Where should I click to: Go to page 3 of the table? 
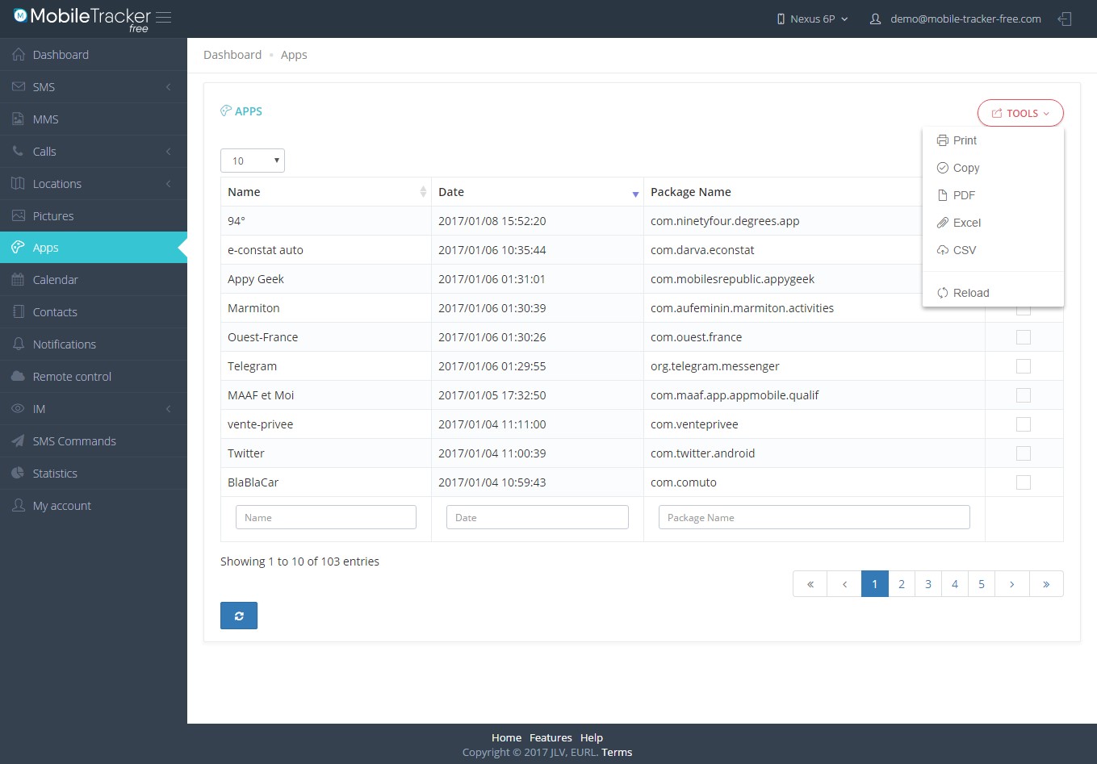tap(928, 584)
